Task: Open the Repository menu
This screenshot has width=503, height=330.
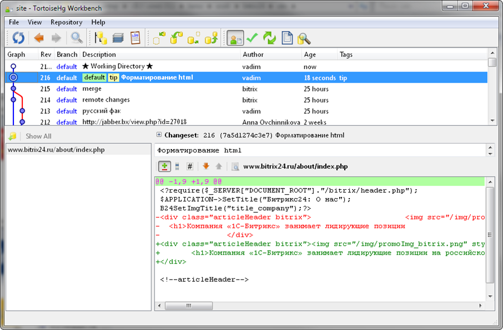Action: click(x=67, y=22)
